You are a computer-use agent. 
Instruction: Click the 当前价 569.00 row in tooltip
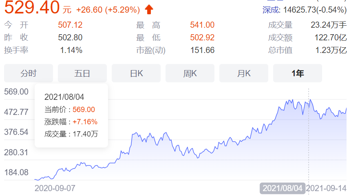[x=69, y=110]
